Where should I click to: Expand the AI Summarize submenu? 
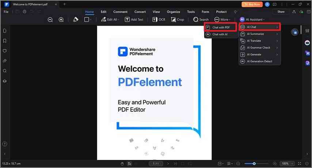coord(260,34)
